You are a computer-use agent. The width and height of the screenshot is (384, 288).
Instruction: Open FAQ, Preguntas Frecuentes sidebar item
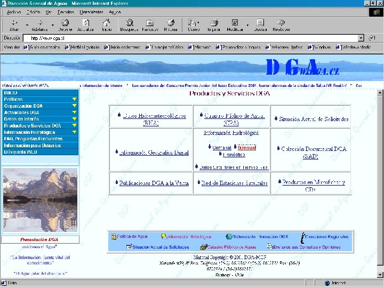(x=40, y=139)
